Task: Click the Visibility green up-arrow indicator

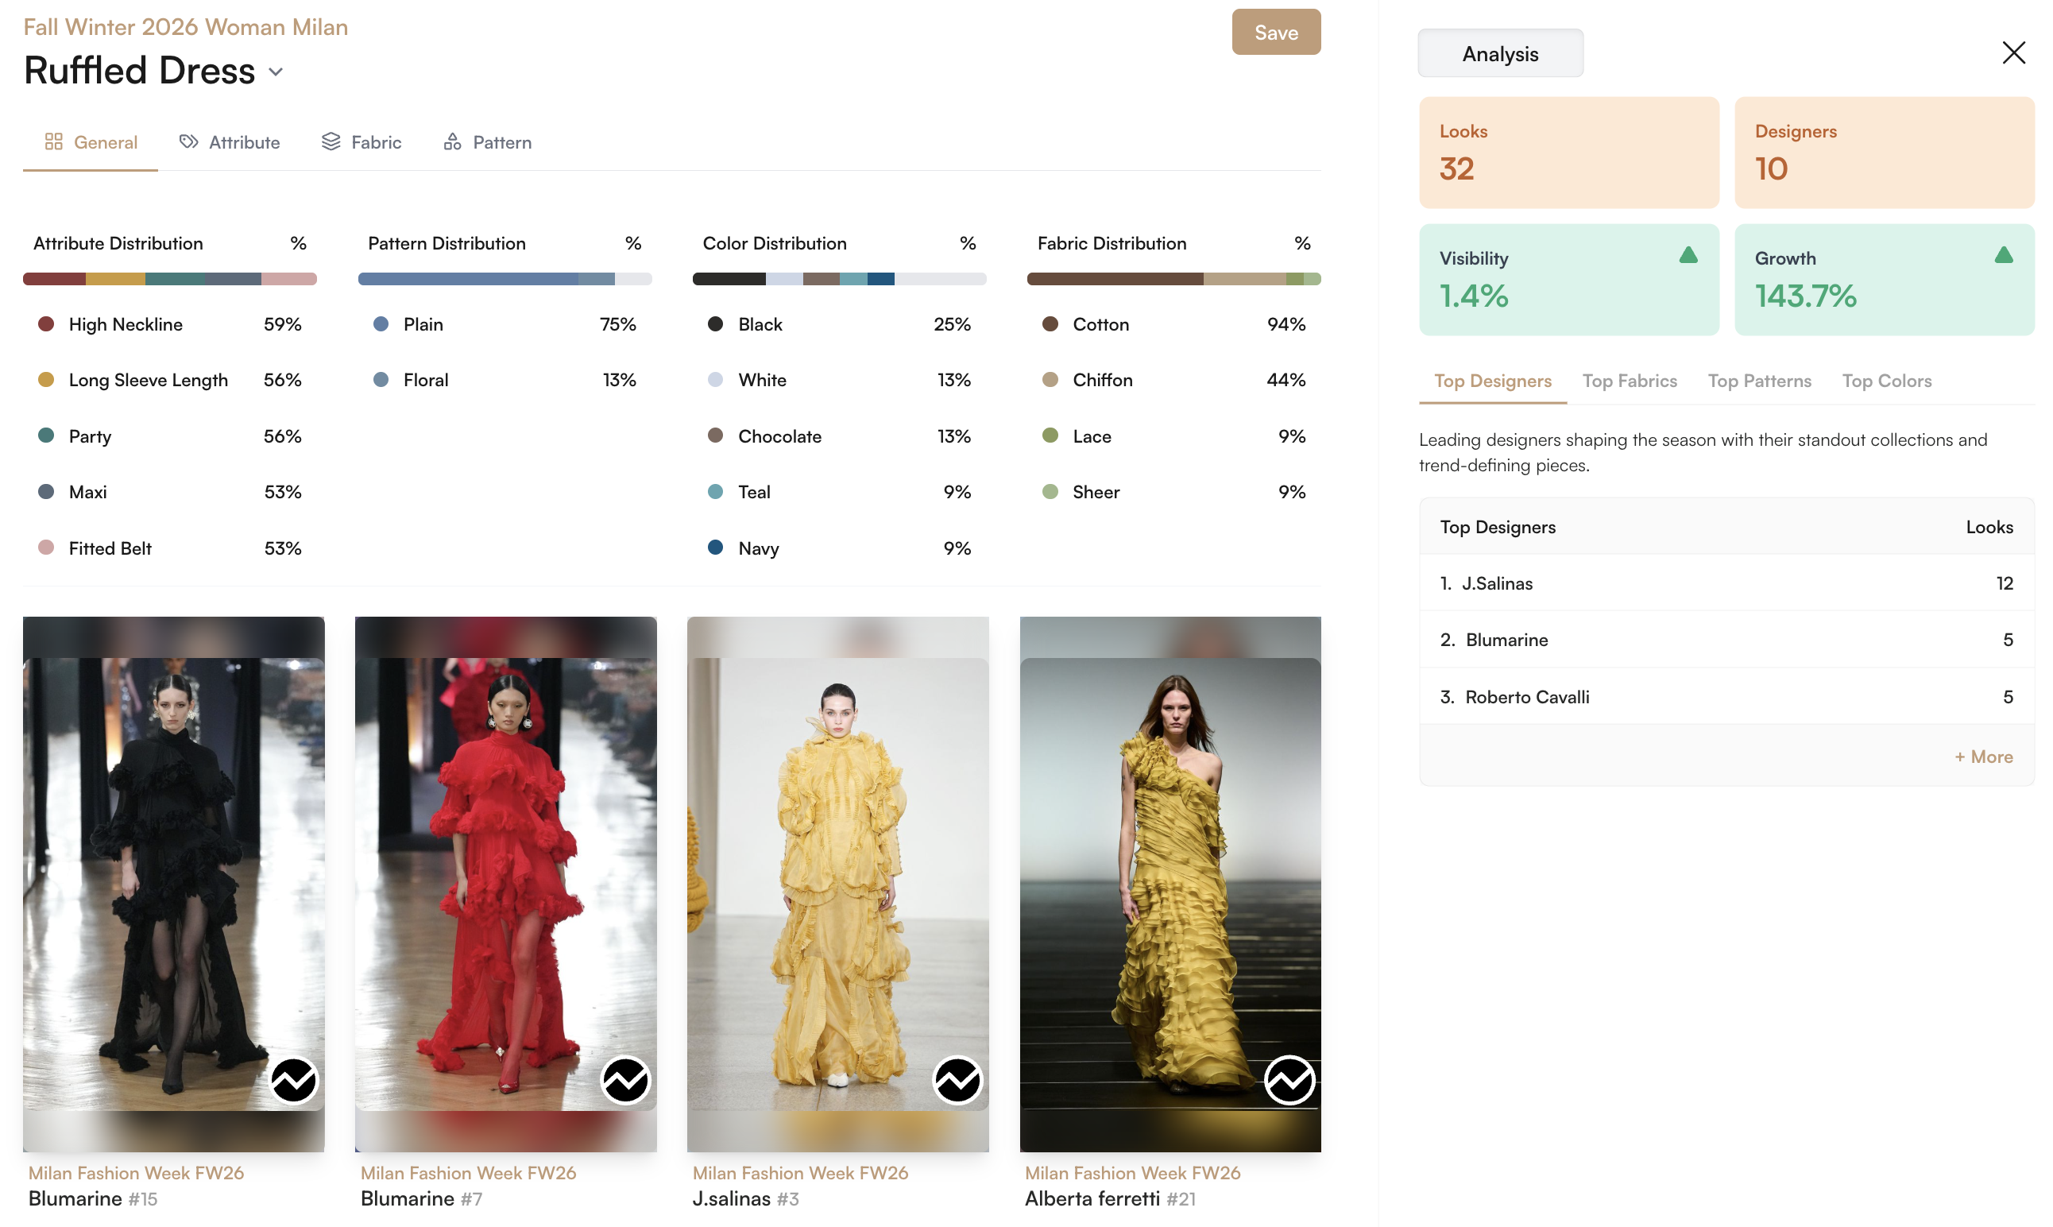Action: point(1688,255)
